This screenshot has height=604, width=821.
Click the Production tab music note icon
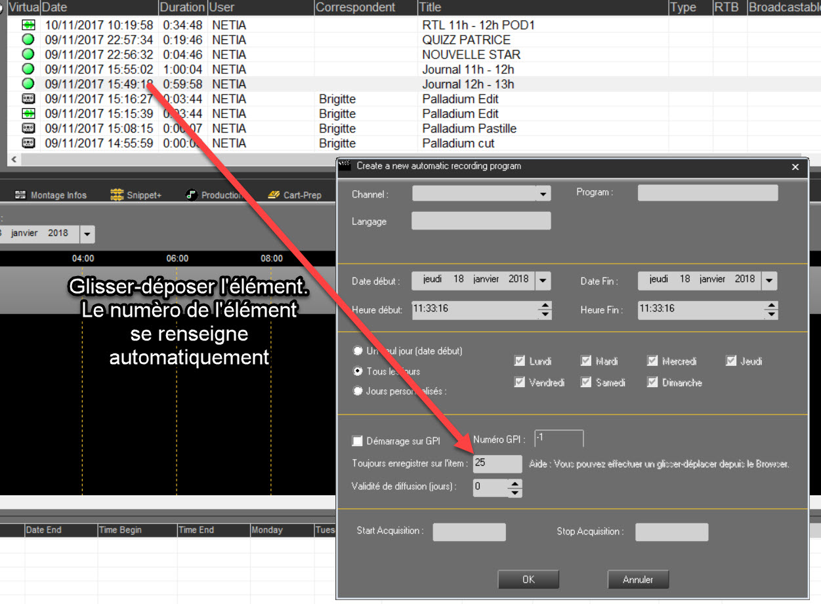pyautogui.click(x=191, y=195)
